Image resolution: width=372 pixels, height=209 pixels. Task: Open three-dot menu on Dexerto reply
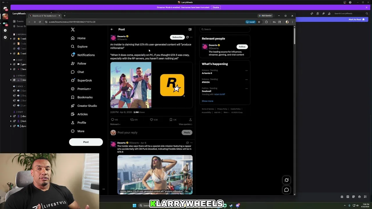click(x=191, y=143)
